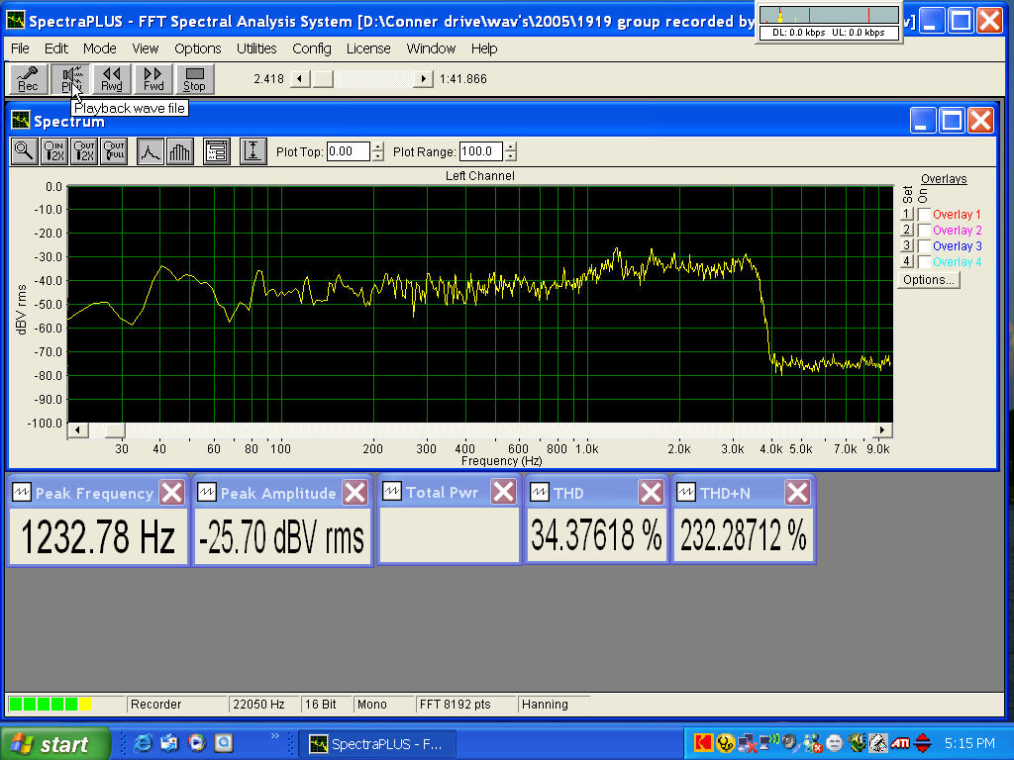This screenshot has width=1014, height=760.
Task: Turn on the Overlay 4 checkbox
Action: point(924,262)
